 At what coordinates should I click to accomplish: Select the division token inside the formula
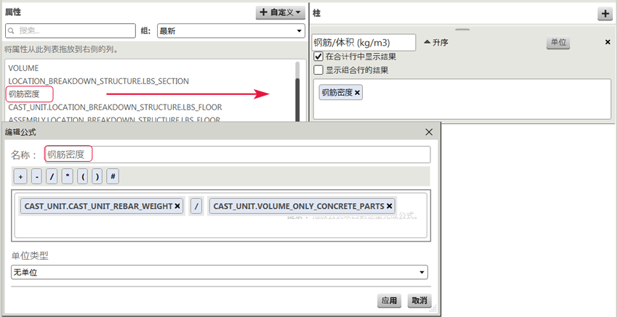point(196,206)
